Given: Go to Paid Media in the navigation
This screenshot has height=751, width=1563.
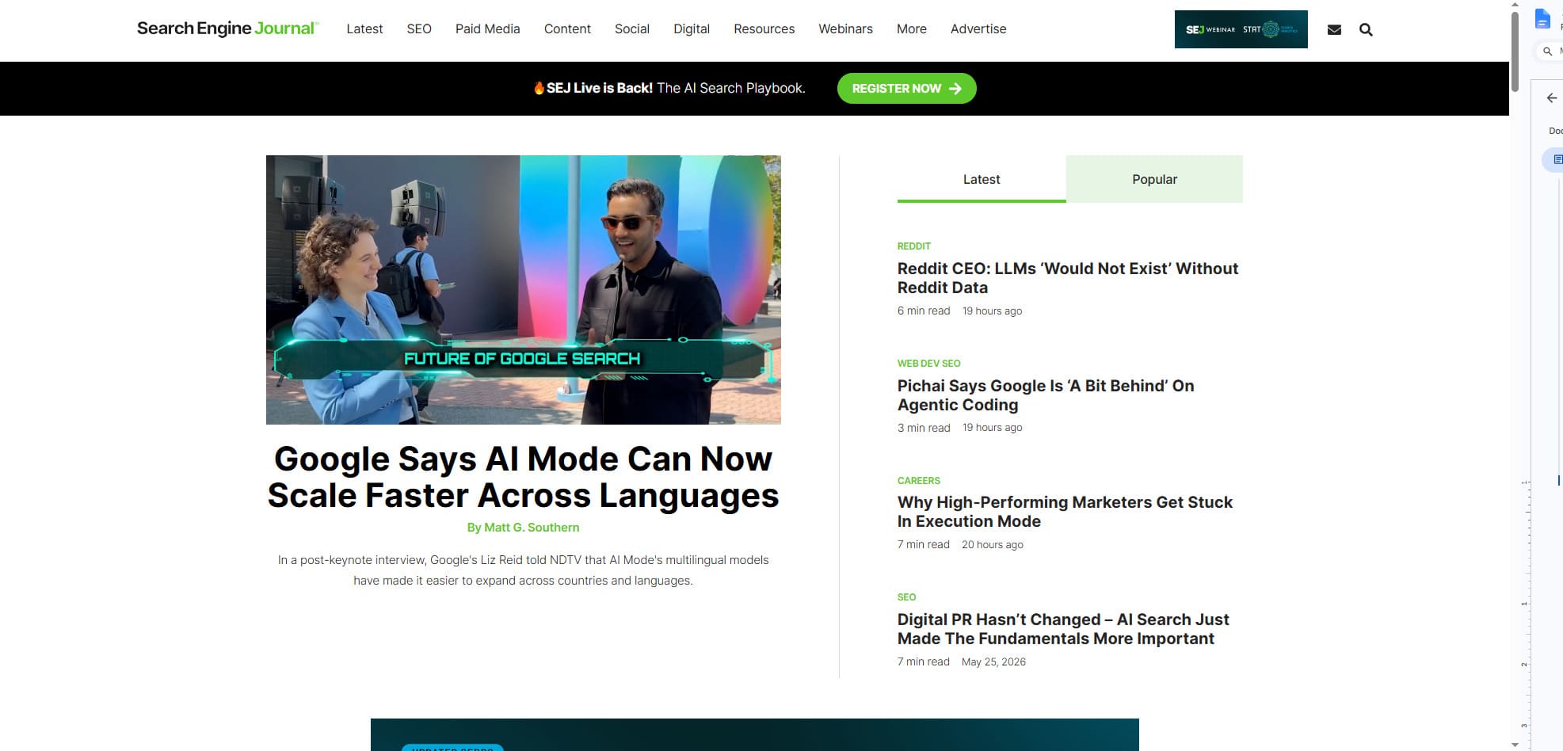Looking at the screenshot, I should 488,29.
